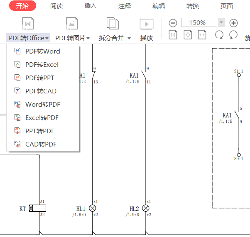Screen dimensions: 250x237
Task: Click the fit page icon
Action: (188, 35)
